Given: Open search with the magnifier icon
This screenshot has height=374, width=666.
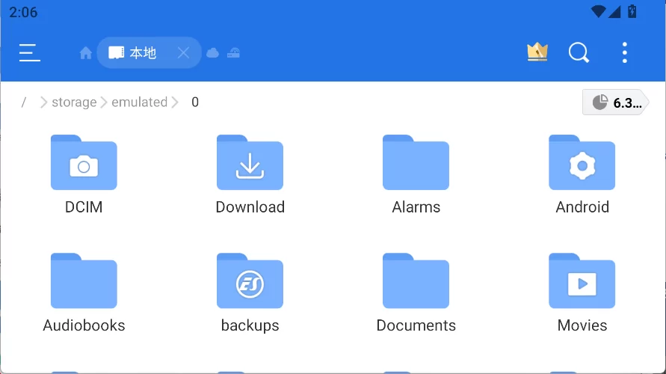Looking at the screenshot, I should tap(579, 52).
